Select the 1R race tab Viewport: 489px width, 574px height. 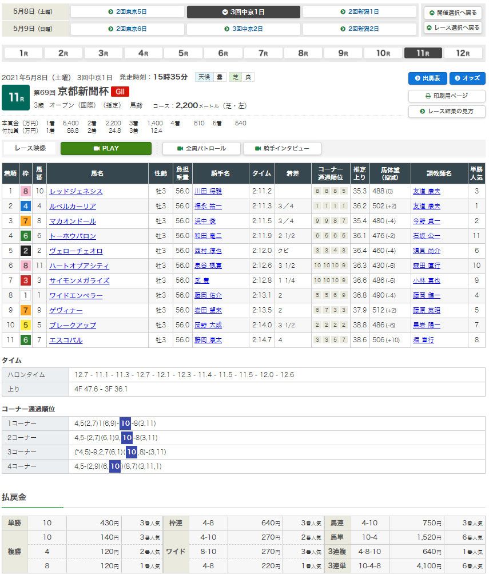(x=23, y=53)
